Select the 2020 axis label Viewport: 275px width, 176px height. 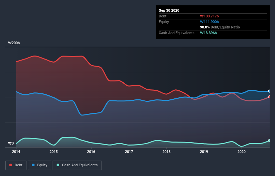[x=242, y=152]
